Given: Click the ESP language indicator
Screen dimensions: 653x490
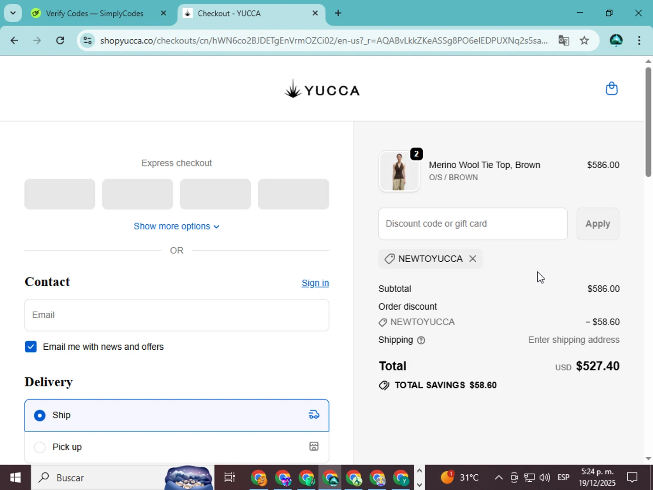Looking at the screenshot, I should click(x=563, y=478).
